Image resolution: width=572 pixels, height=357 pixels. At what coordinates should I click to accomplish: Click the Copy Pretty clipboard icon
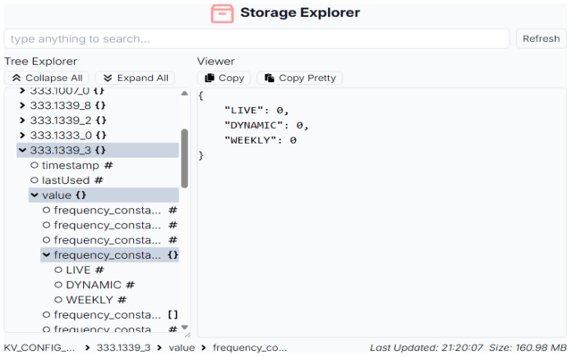[269, 79]
